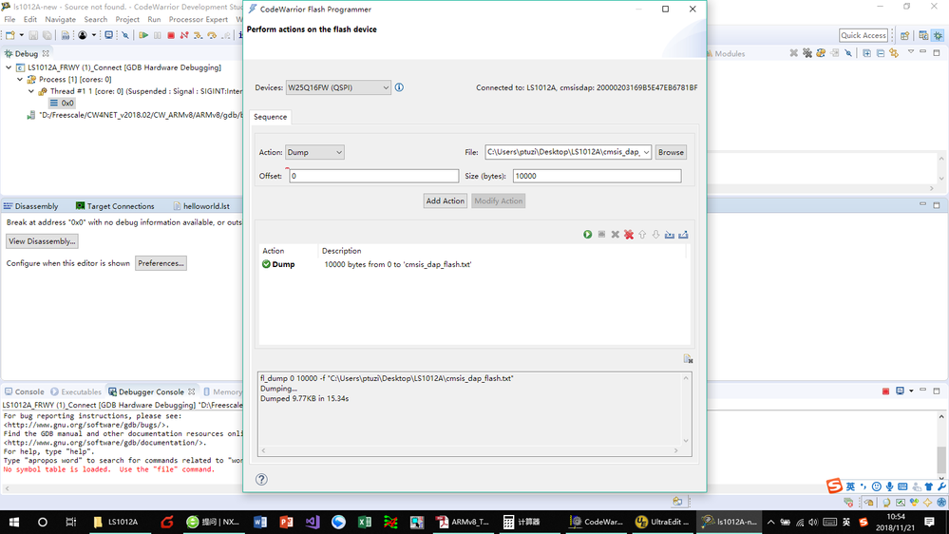Switch to the Executables tab
Viewport: 949px width, 534px height.
click(76, 391)
